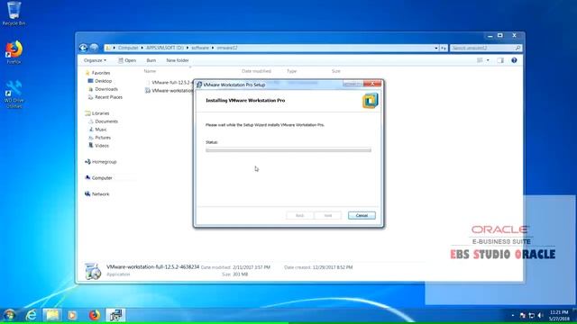
Task: Open the Organize dropdown menu
Action: pyautogui.click(x=95, y=60)
